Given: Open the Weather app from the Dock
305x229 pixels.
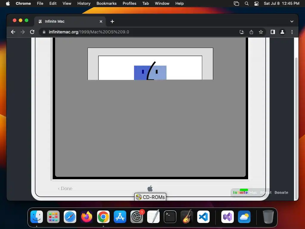Looking at the screenshot, I should pyautogui.click(x=244, y=217).
